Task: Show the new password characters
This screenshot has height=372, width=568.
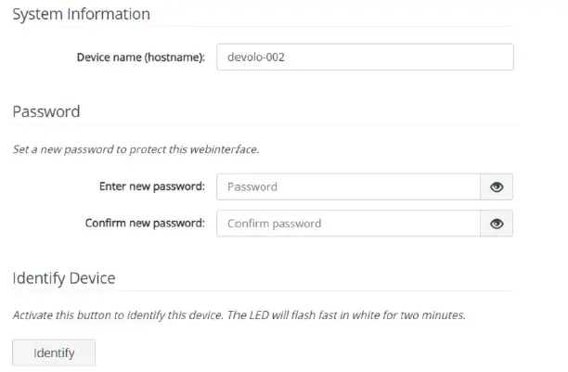Action: (x=497, y=186)
